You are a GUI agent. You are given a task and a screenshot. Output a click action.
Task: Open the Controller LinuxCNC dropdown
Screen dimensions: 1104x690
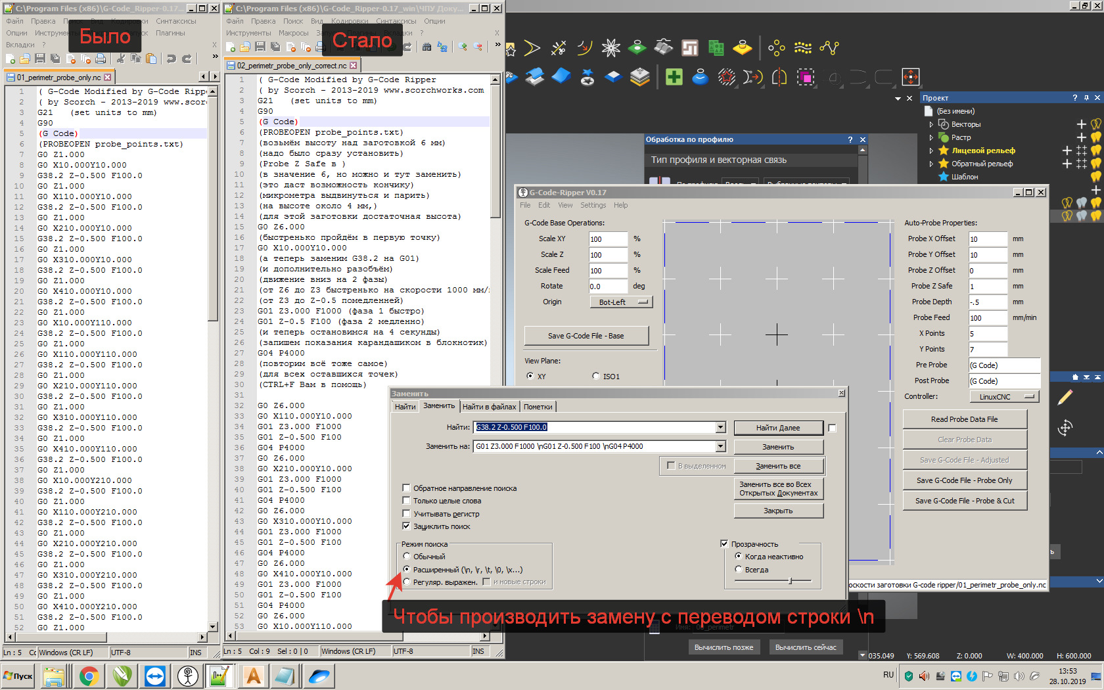[x=1004, y=397]
